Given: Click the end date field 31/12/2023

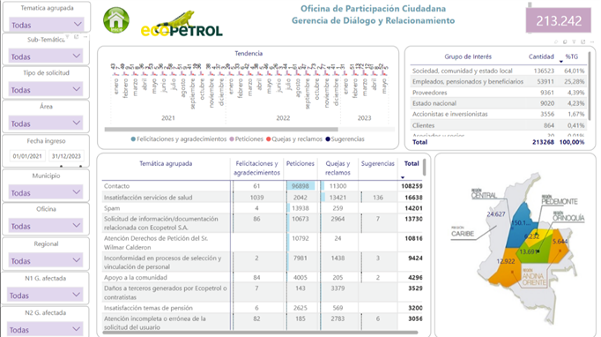Looking at the screenshot, I should [66, 156].
